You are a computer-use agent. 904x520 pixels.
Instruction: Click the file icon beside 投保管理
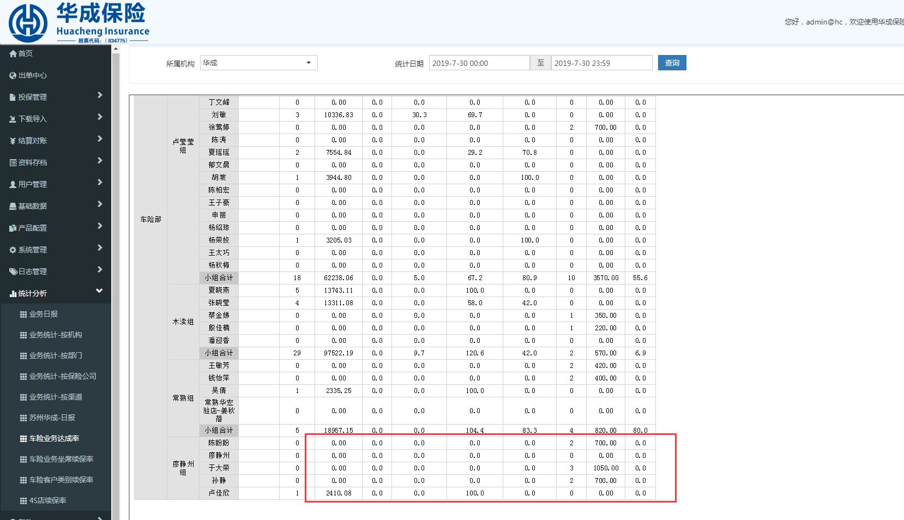pos(13,97)
